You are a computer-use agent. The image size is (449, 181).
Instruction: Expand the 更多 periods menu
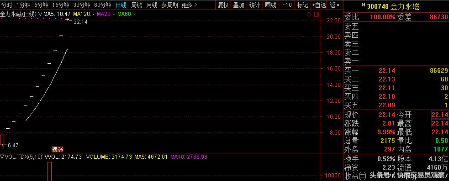189,5
